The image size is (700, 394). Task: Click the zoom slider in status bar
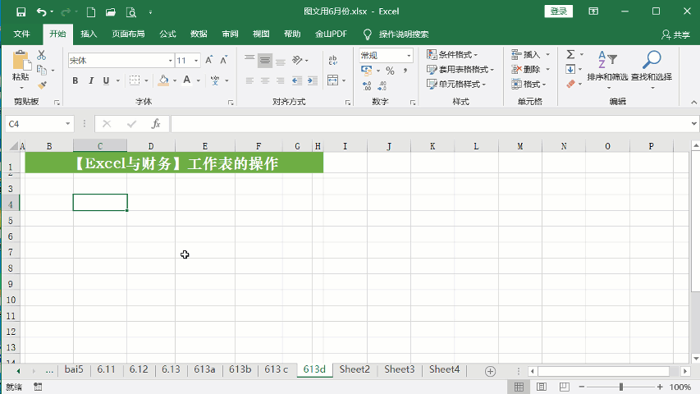tap(620, 387)
